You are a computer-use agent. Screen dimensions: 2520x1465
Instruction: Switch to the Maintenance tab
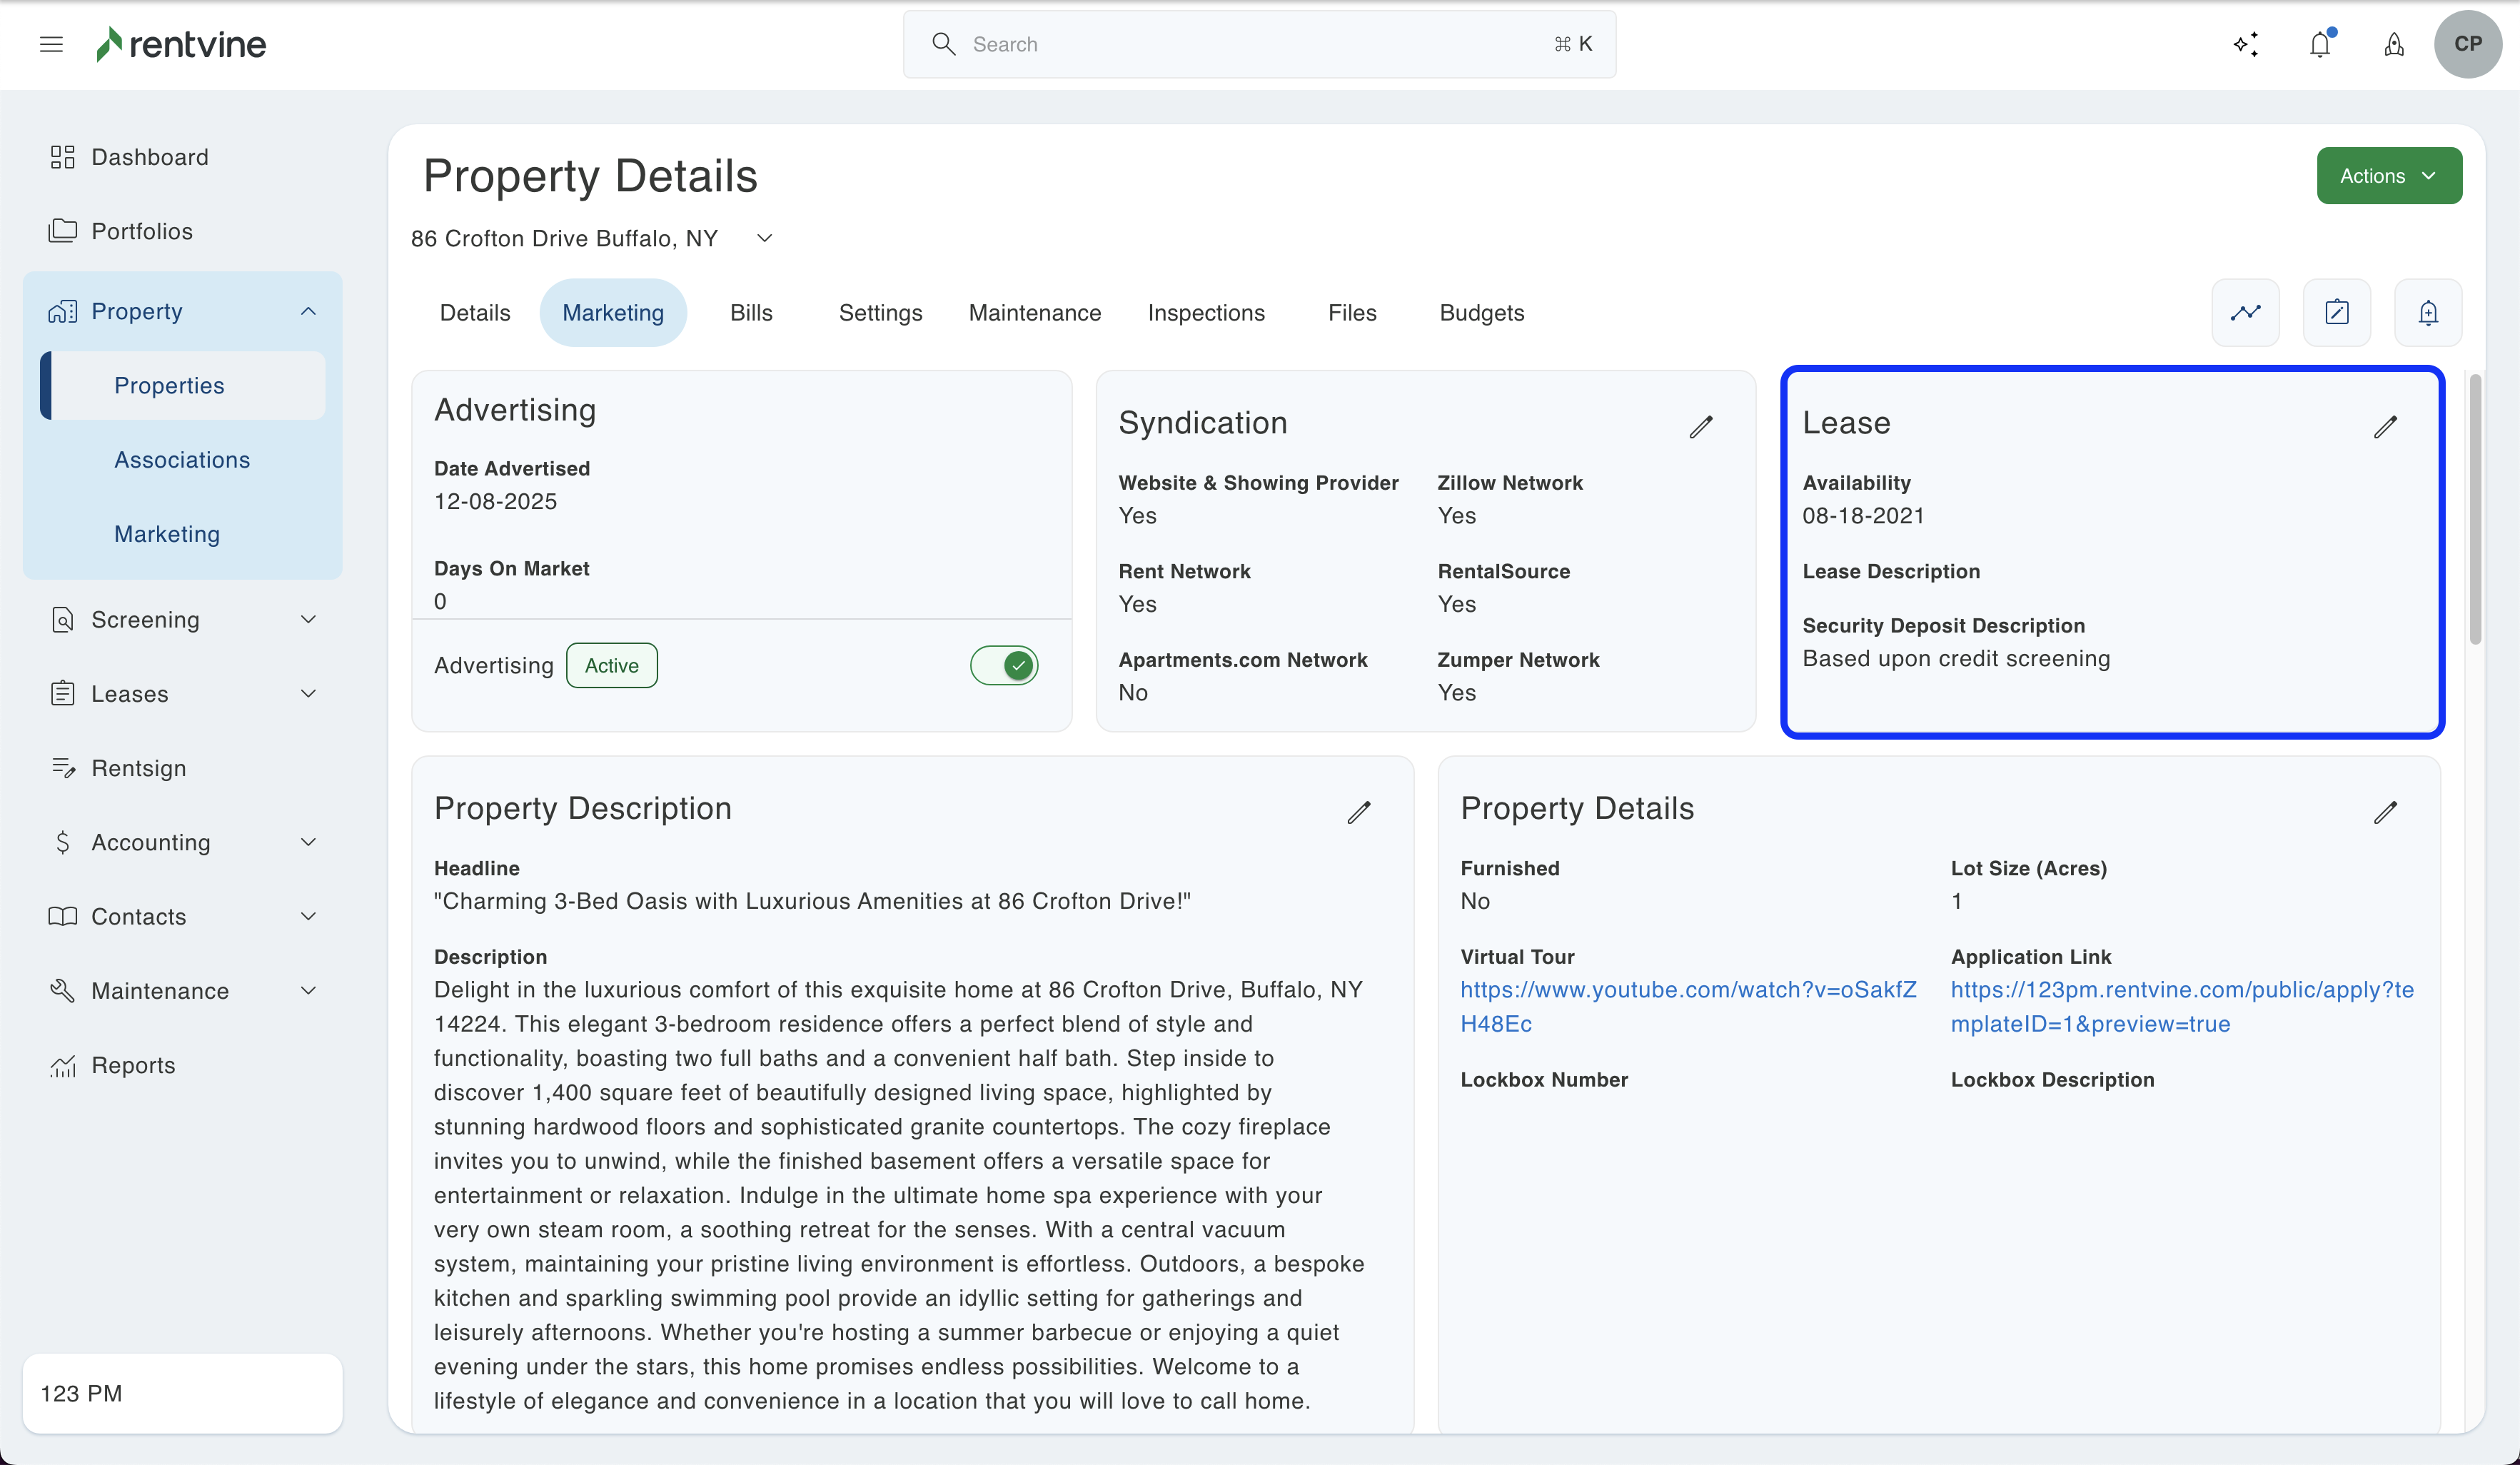(1034, 313)
